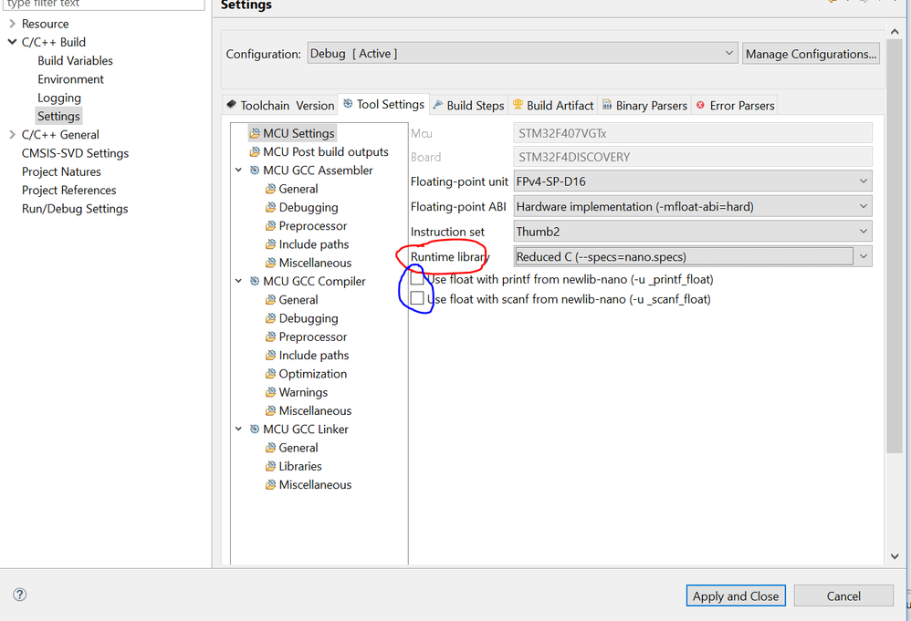Click the MCU GCC Compiler tool icon
The width and height of the screenshot is (911, 621).
[255, 282]
